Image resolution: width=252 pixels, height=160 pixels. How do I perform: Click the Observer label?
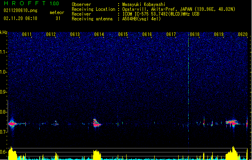click(81, 4)
